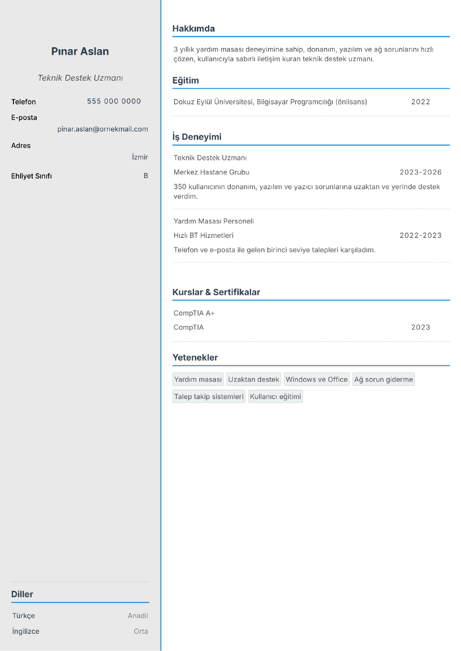Select the 'Talep takip sistemleri' skill tag
Viewport: 461px width, 651px height.
[x=209, y=396]
